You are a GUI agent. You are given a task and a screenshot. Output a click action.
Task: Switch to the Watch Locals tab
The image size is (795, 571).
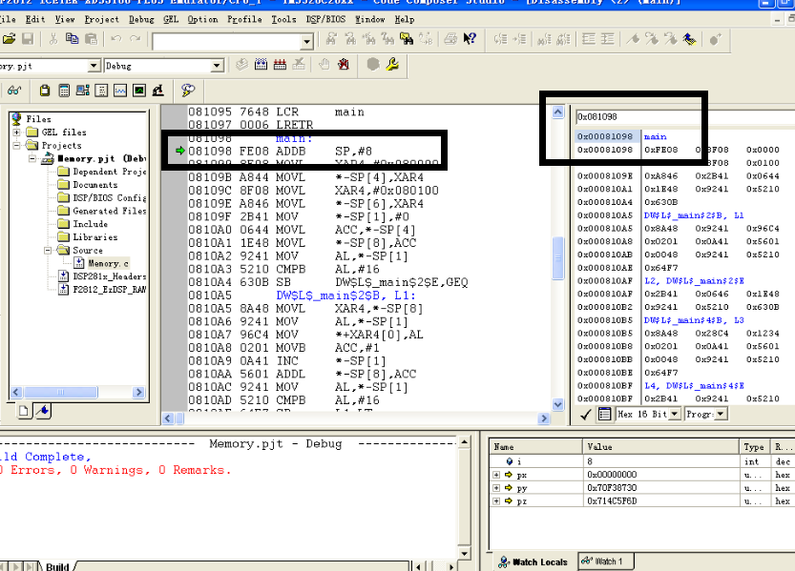coord(533,561)
